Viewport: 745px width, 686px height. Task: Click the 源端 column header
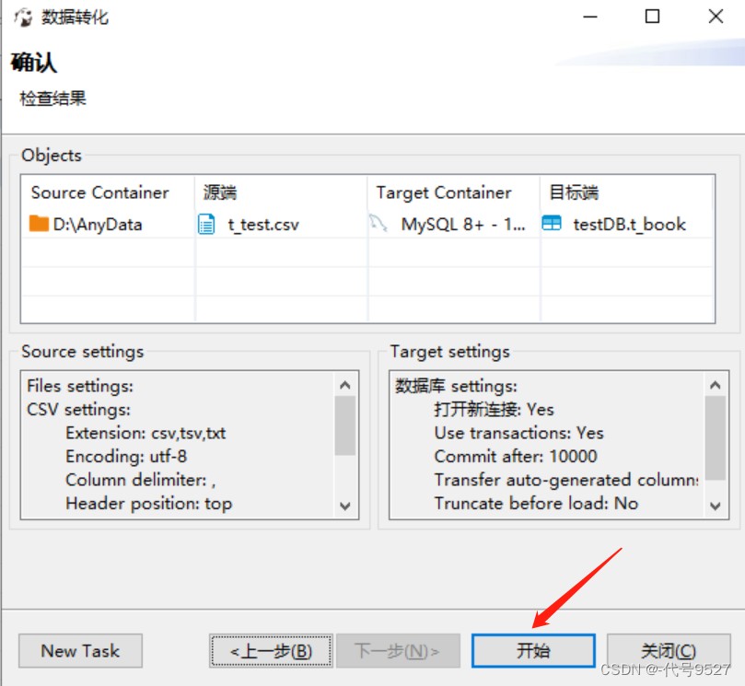click(x=281, y=192)
